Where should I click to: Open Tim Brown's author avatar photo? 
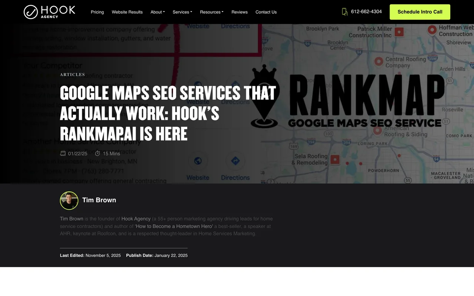click(x=69, y=201)
